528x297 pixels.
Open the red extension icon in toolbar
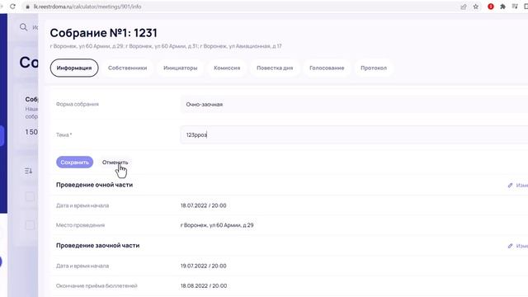(x=491, y=7)
